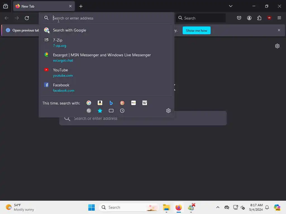Expand the list all tabs chevron

(230, 6)
